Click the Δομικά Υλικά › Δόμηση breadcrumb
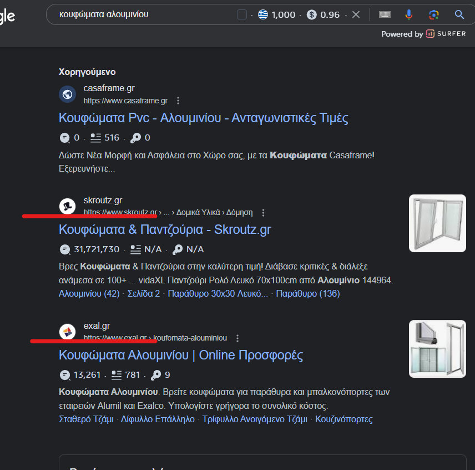 pos(215,213)
